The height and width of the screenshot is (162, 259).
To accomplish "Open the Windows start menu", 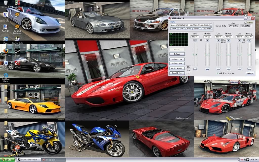I will point(7,160).
